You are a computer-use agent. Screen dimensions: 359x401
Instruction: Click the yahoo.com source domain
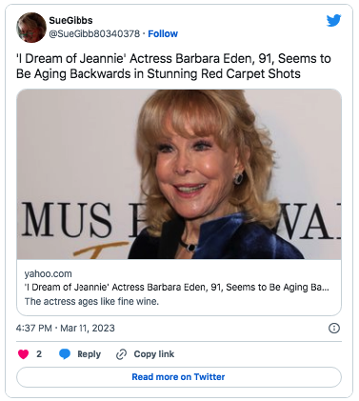click(x=49, y=273)
